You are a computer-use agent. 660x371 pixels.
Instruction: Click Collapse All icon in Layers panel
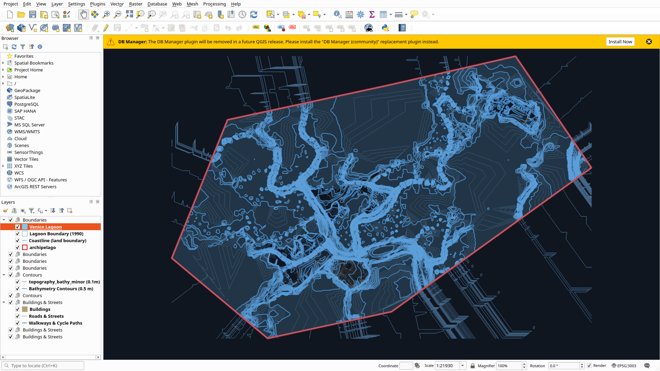pos(61,211)
